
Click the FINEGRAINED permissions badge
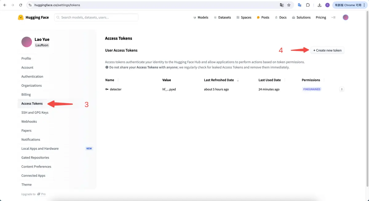pyautogui.click(x=312, y=89)
